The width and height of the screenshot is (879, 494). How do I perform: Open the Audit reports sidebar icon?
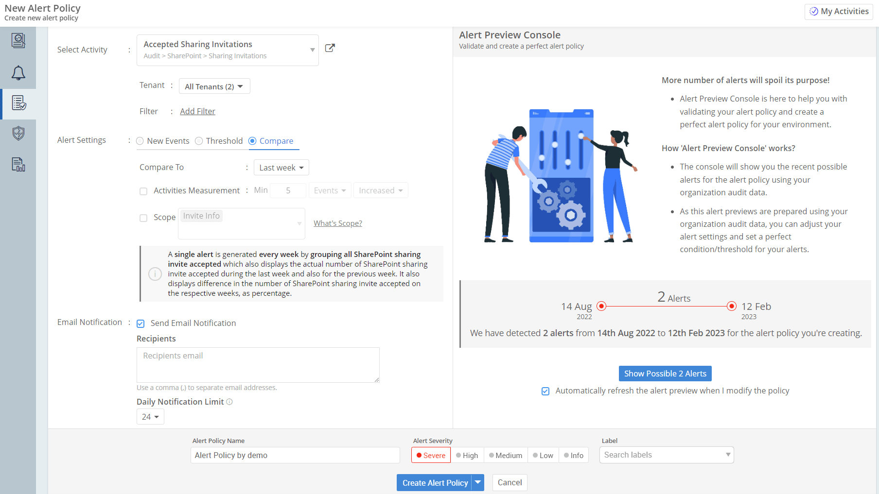[18, 40]
